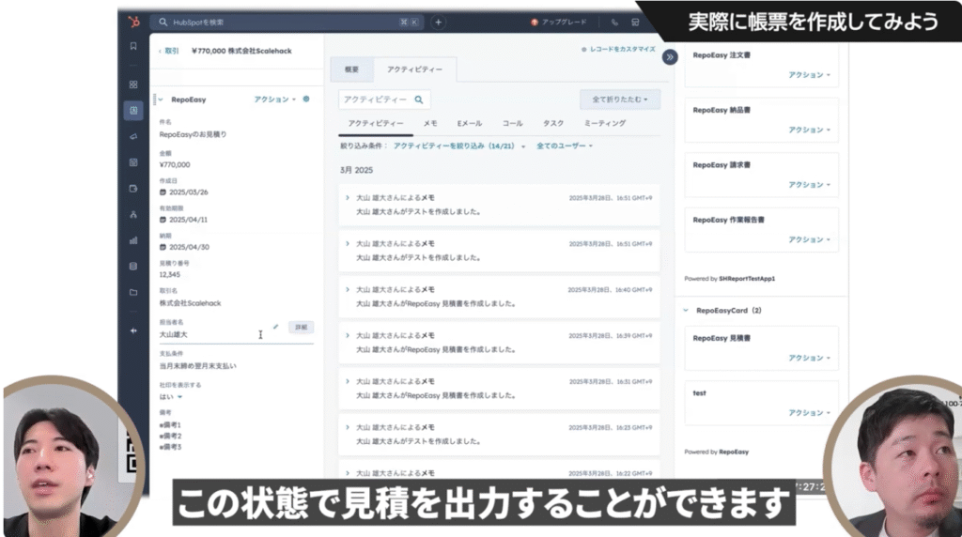
Task: Select the ミーティング filter tab
Action: tap(605, 123)
